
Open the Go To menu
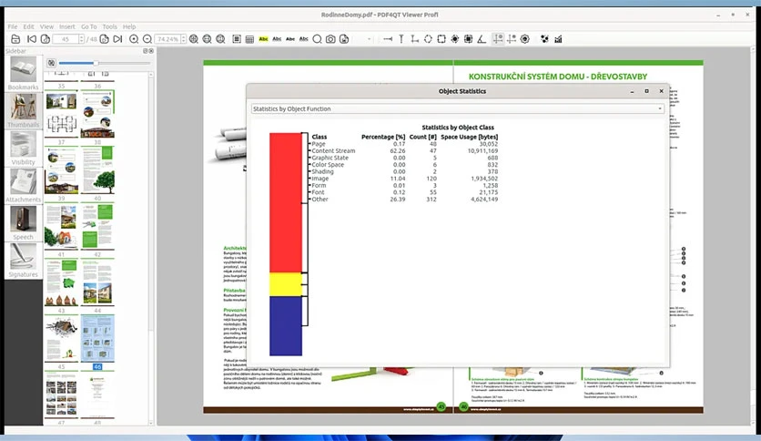pos(89,26)
